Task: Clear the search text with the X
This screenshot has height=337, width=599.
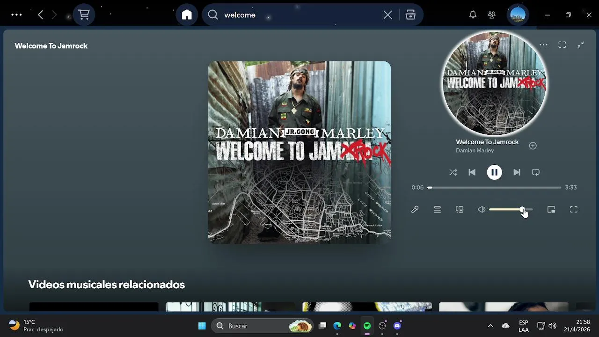Action: 388,15
